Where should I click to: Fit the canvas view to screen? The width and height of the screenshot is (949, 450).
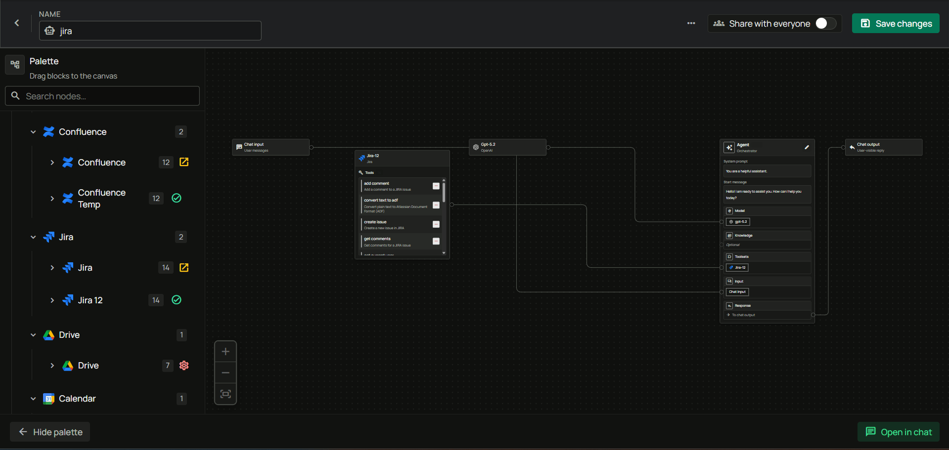[226, 394]
